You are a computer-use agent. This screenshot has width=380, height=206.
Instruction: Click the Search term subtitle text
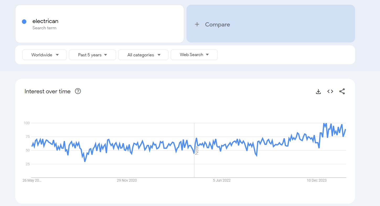coord(44,28)
